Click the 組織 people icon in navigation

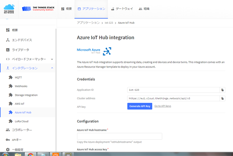point(141,9)
